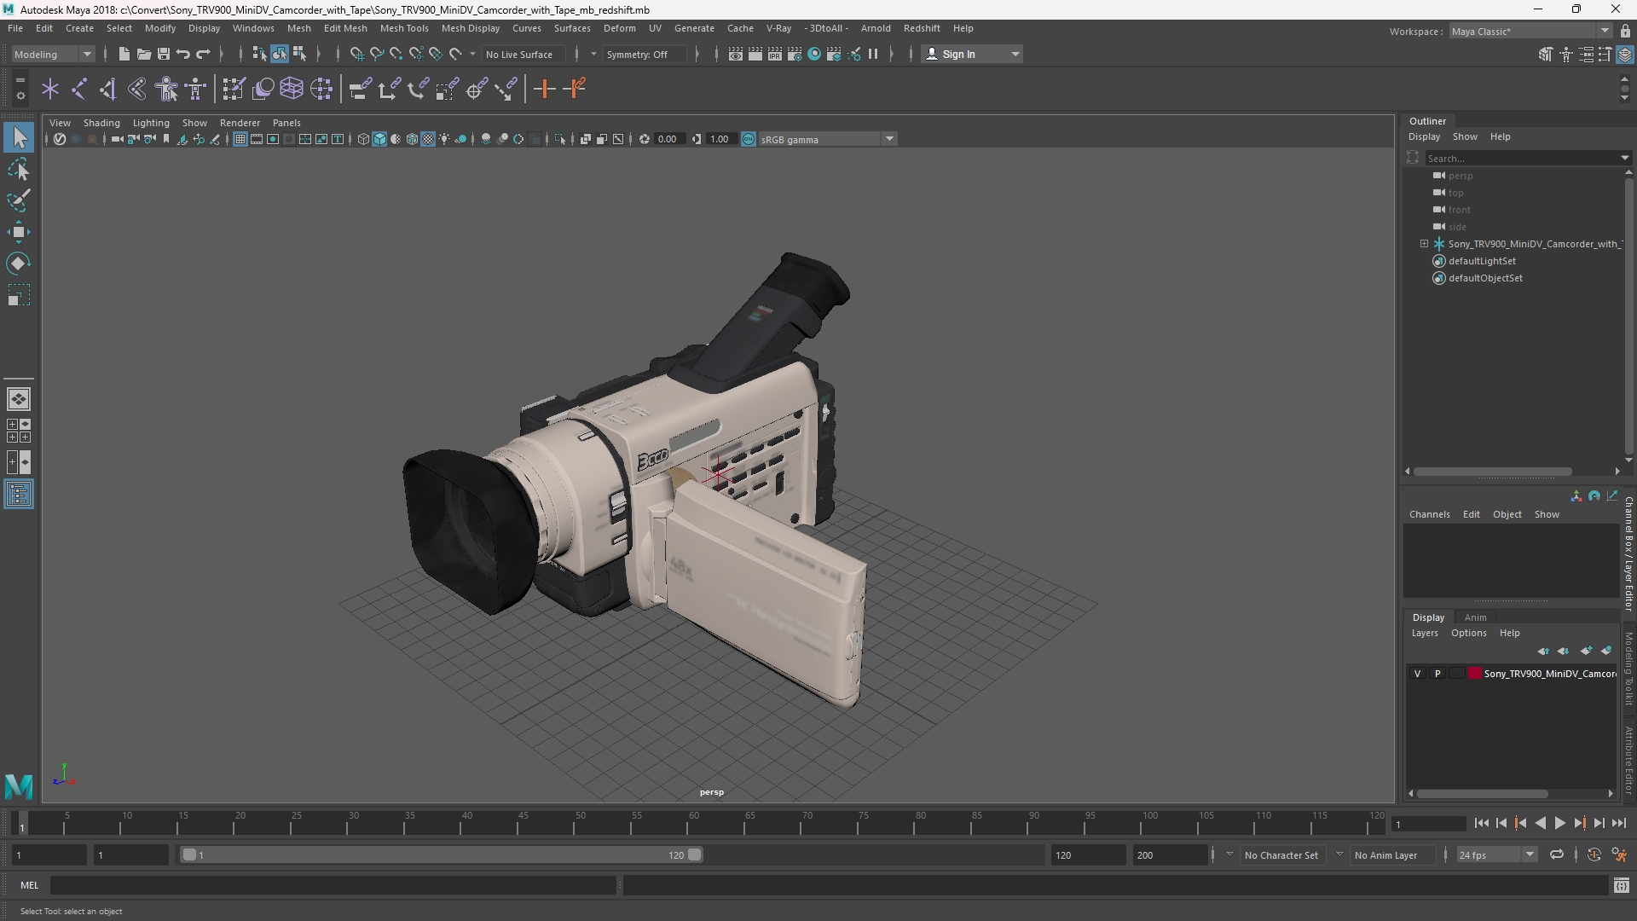
Task: Open the Script Editor icon
Action: click(x=1621, y=886)
